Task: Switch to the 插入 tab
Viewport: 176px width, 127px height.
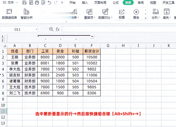Action: click(x=85, y=2)
